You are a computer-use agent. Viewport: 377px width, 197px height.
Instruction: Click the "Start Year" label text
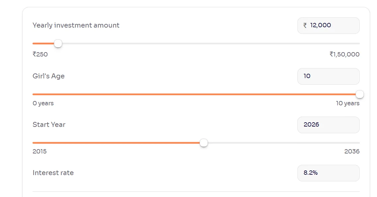(49, 125)
